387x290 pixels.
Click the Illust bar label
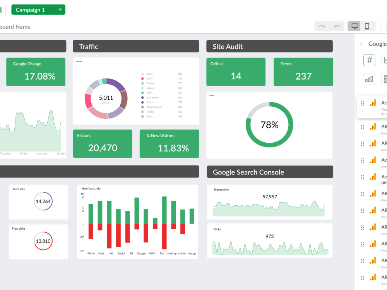[x=101, y=254]
